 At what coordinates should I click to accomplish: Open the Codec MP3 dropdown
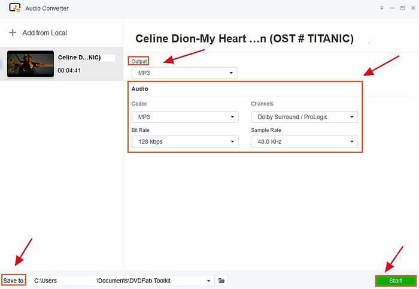[185, 117]
